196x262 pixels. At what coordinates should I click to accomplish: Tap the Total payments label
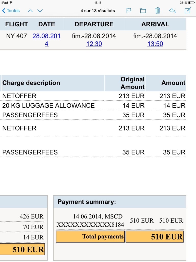pyautogui.click(x=103, y=237)
